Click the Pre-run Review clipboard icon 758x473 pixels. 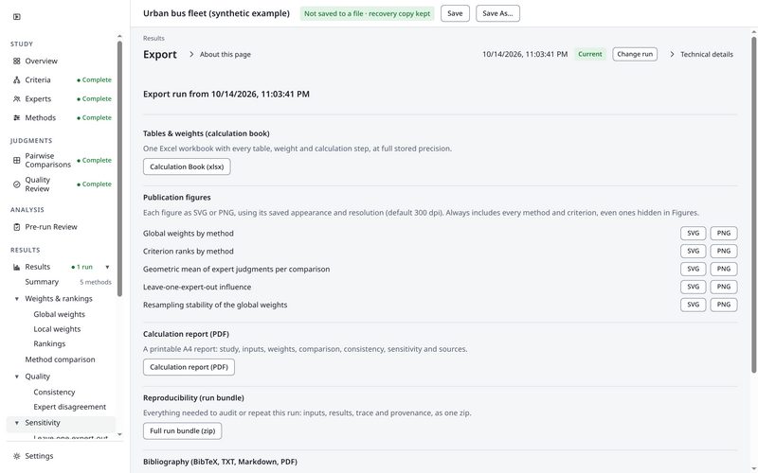[17, 227]
